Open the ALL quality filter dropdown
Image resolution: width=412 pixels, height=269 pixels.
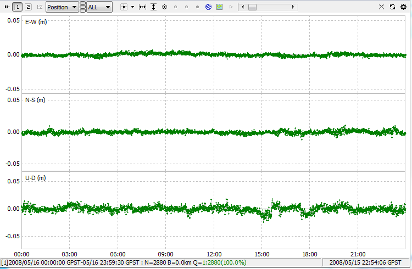(99, 7)
